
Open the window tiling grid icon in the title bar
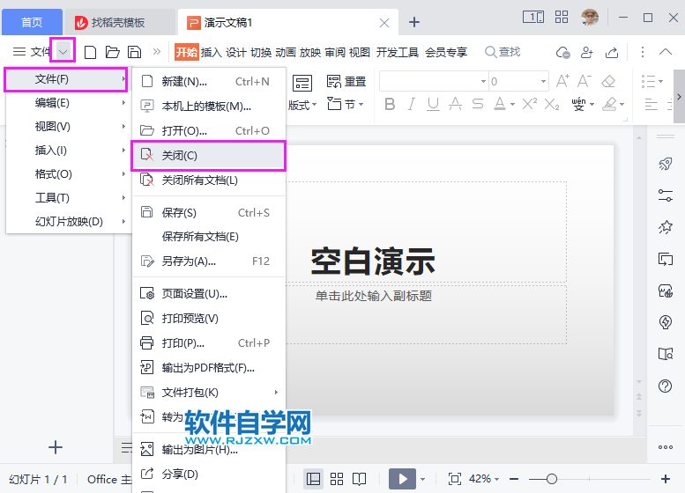point(562,18)
